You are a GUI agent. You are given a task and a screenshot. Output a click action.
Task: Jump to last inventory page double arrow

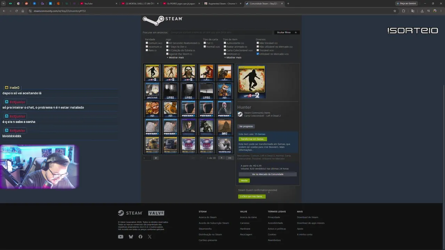[229, 158]
